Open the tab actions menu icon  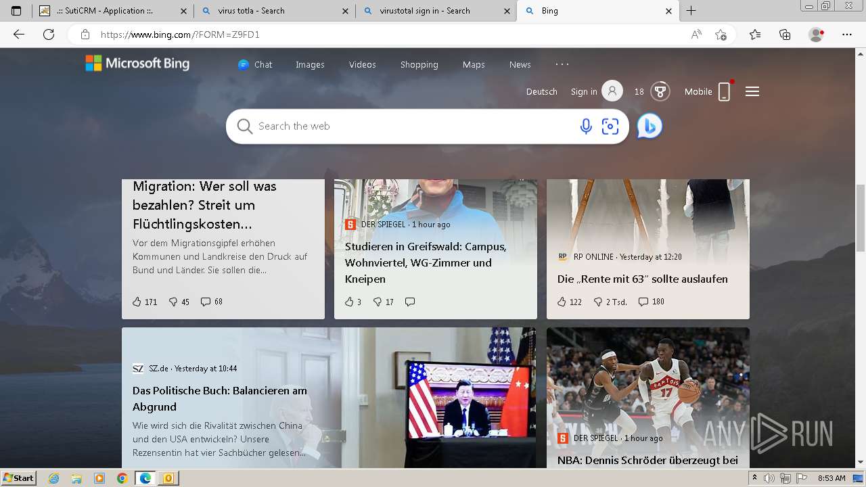[16, 11]
